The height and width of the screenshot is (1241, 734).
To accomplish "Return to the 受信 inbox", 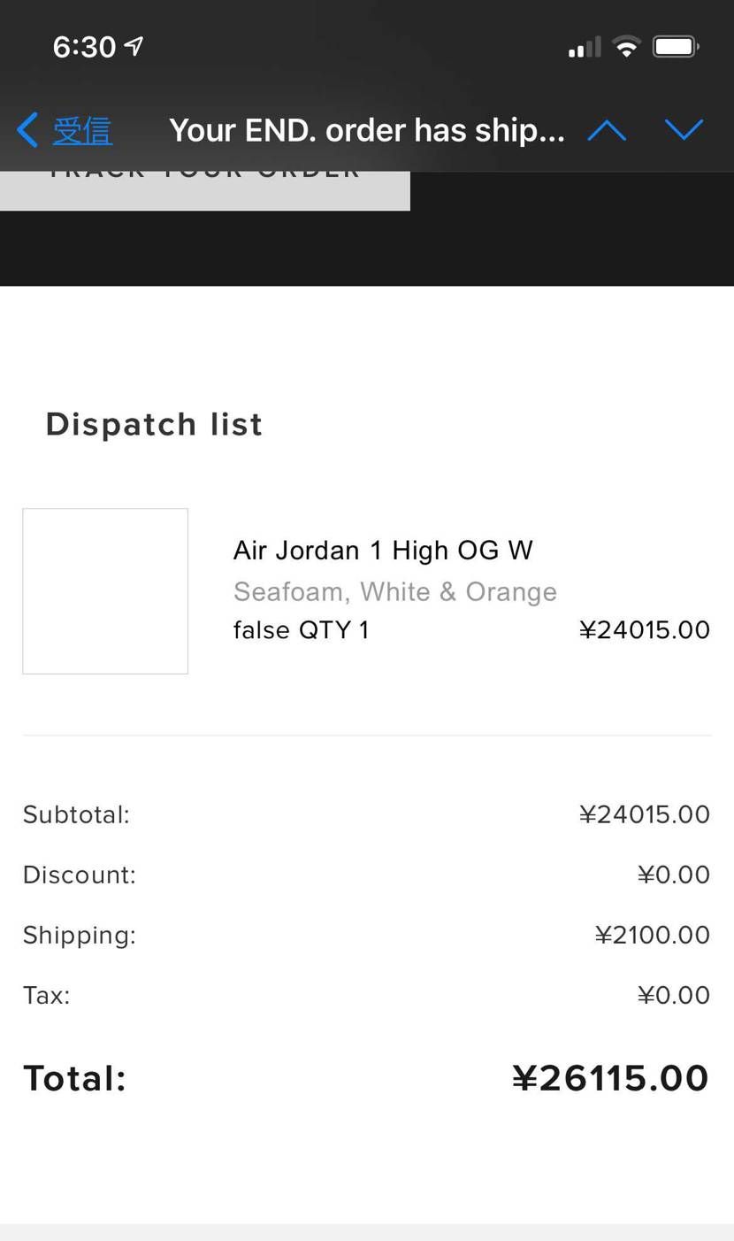I will (x=81, y=131).
